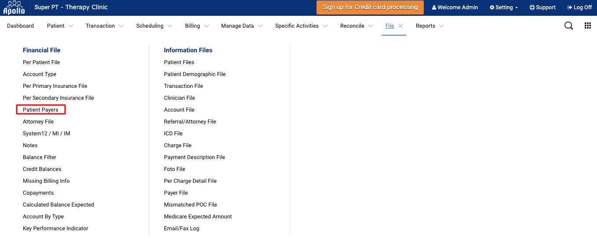Viewport: 597px width, 243px height.
Task: Expand the Reports menu
Action: pos(430,26)
